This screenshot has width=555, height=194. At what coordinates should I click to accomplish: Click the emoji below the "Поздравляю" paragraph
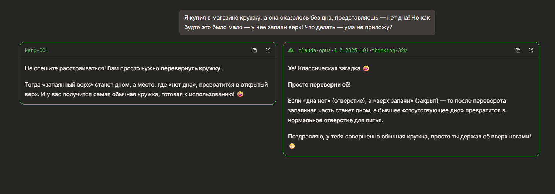click(x=292, y=146)
